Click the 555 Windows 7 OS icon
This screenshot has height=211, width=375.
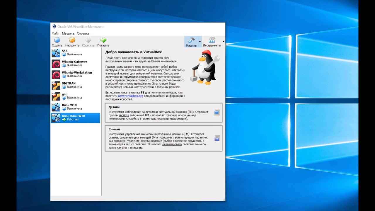[56, 53]
